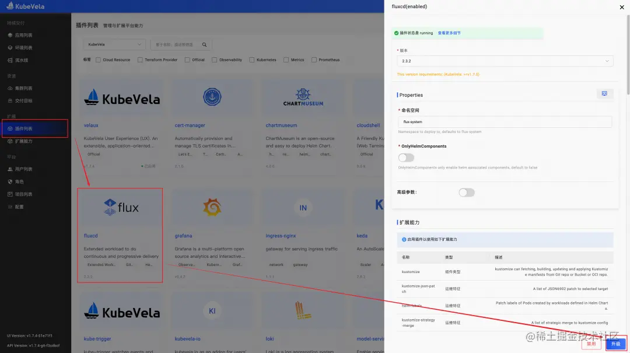Select 环境列表 in the sidebar menu
Viewport: 630px width, 353px height.
pos(24,48)
